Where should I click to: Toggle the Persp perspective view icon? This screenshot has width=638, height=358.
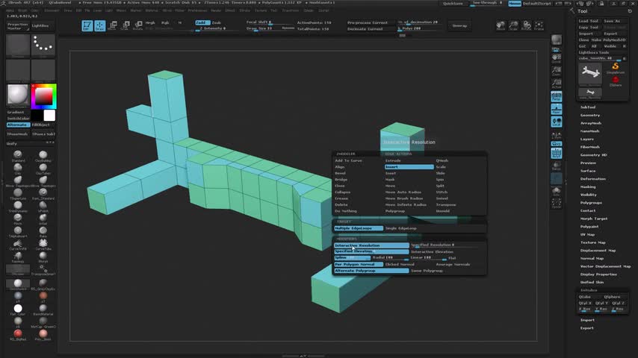tap(557, 96)
